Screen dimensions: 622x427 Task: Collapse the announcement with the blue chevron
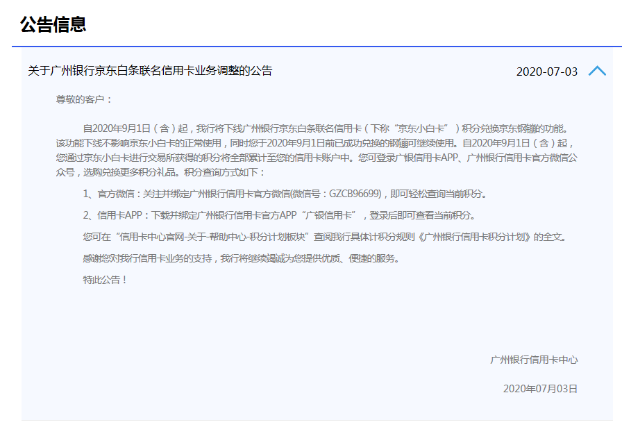(597, 71)
